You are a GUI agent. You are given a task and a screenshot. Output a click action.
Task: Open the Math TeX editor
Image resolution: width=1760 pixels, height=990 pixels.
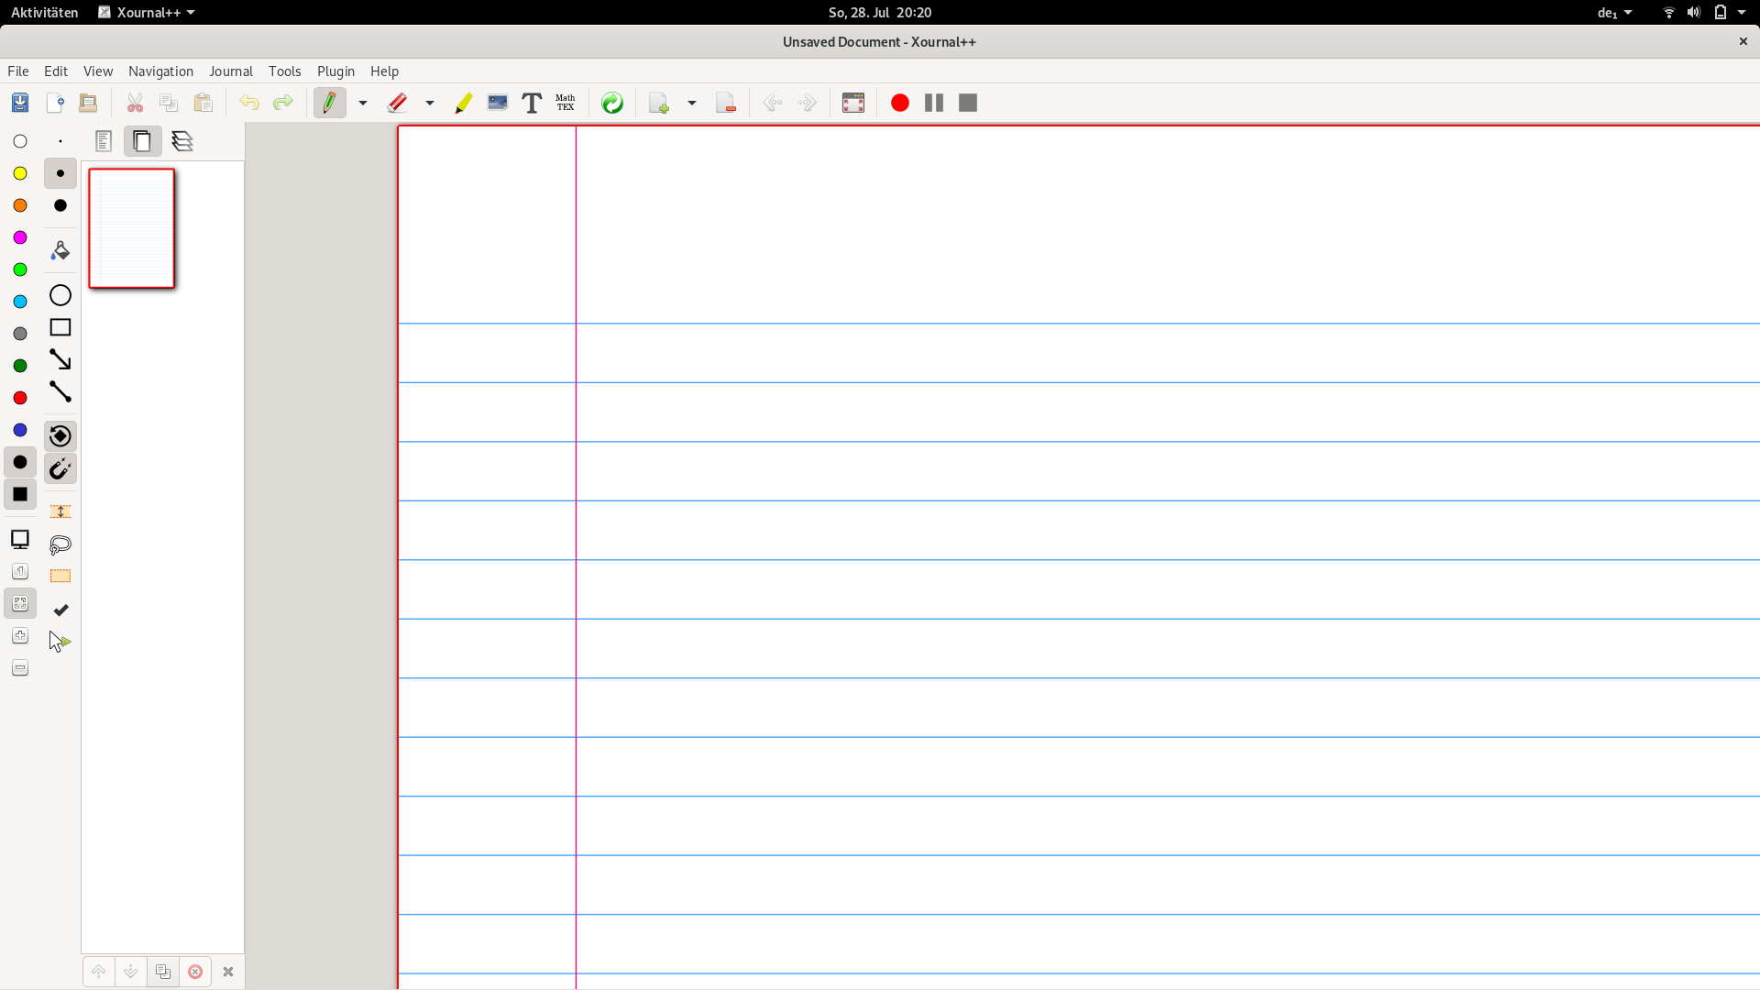click(566, 103)
